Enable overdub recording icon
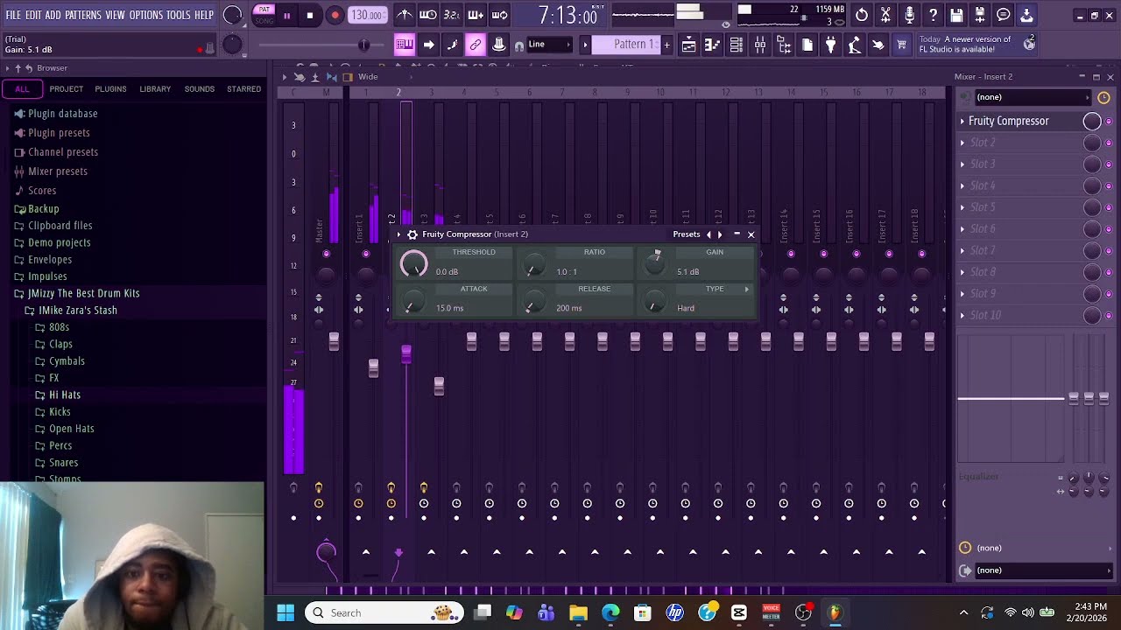 point(476,15)
